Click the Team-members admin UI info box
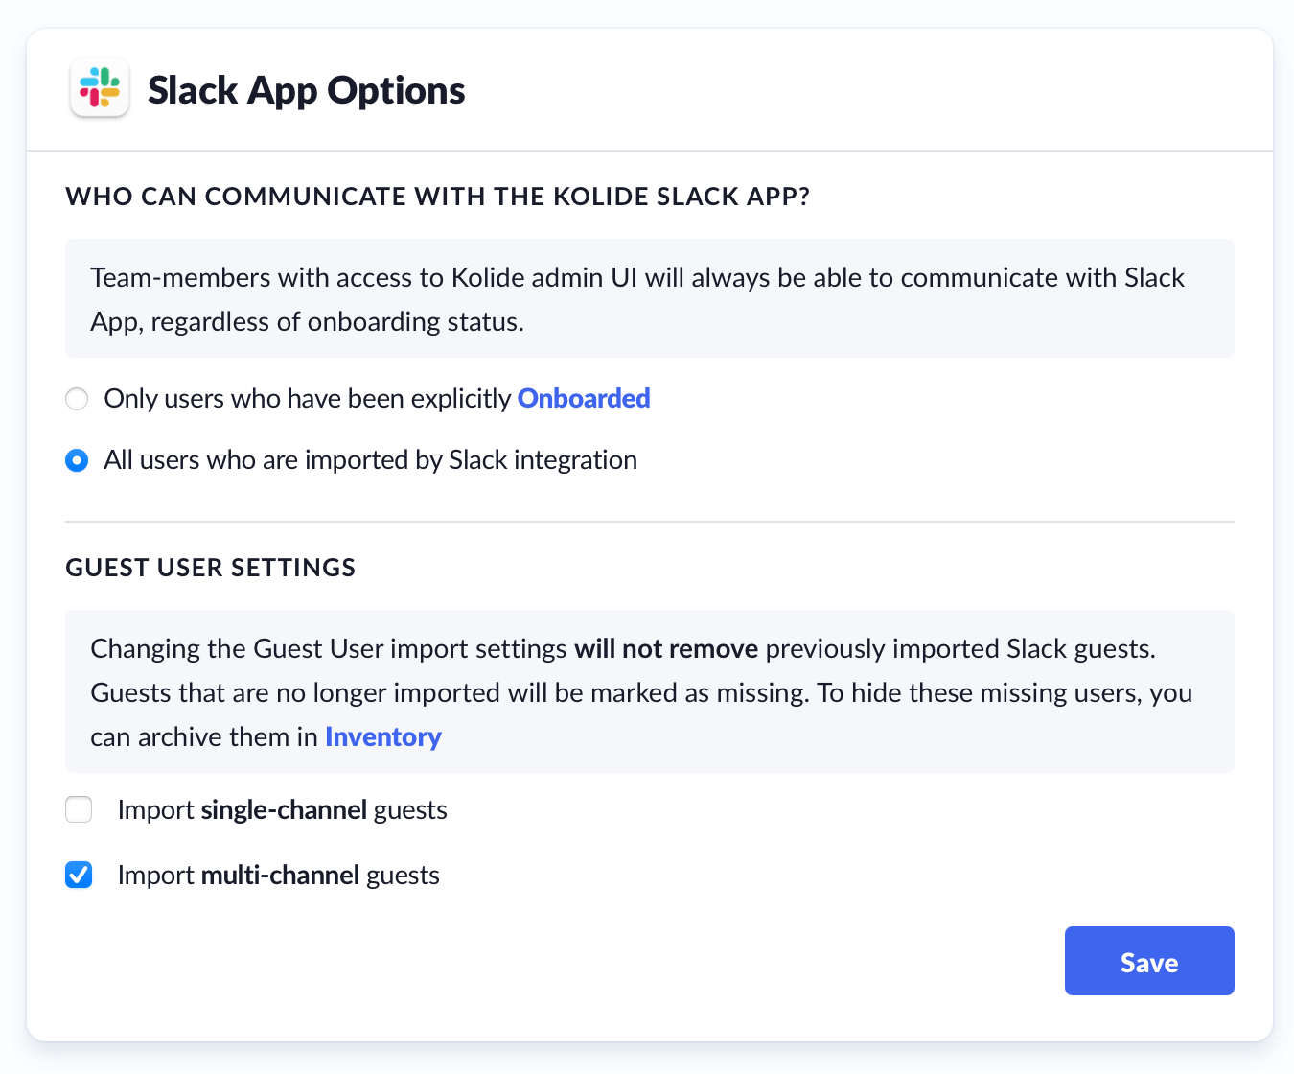 [649, 299]
